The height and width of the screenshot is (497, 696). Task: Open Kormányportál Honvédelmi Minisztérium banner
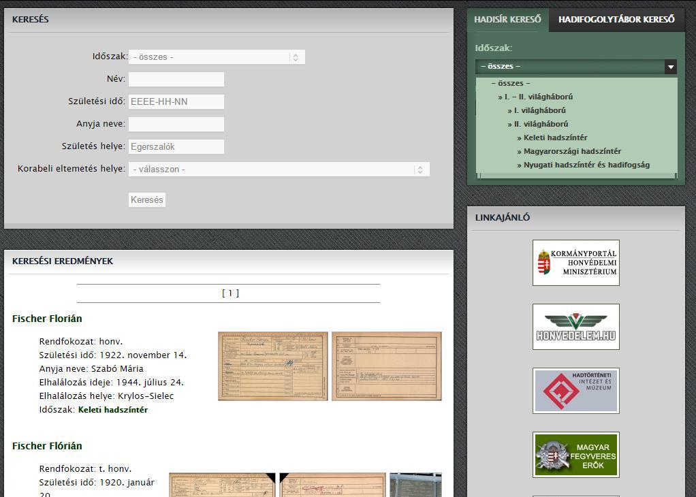click(x=576, y=263)
